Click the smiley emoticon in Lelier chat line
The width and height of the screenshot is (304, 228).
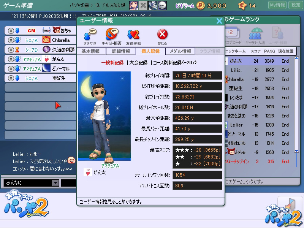pyautogui.click(x=71, y=160)
